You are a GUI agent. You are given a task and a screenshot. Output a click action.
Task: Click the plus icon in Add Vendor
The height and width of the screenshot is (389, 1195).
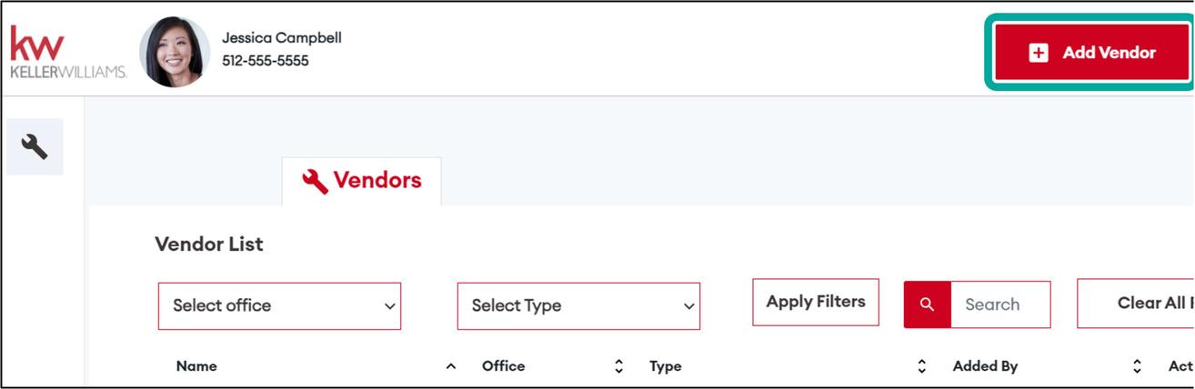tap(1039, 53)
